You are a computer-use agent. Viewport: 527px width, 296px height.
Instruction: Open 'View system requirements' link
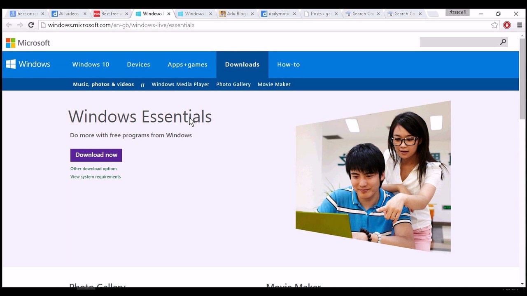tap(96, 177)
